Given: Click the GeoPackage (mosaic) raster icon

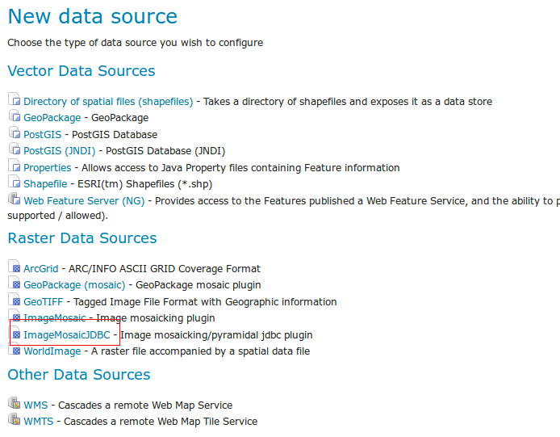Looking at the screenshot, I should [15, 283].
